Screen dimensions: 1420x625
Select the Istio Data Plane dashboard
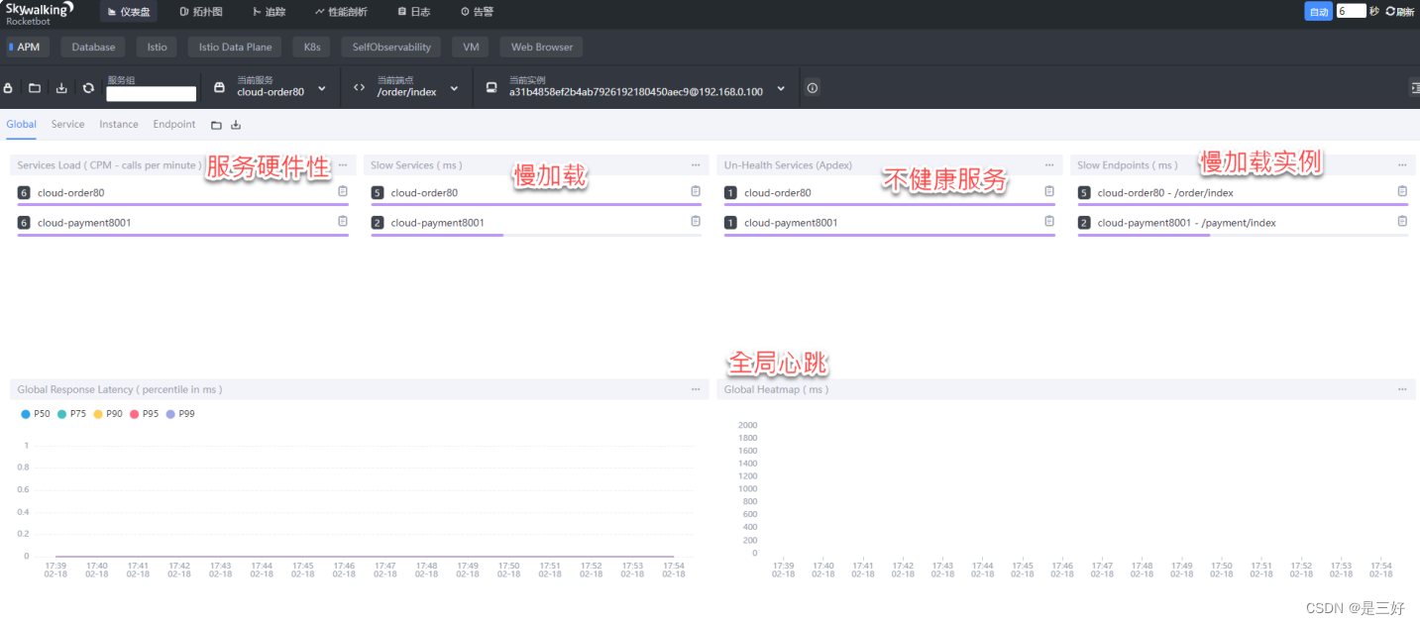235,47
